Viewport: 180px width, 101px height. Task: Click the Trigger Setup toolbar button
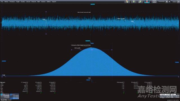[x=154, y=2]
